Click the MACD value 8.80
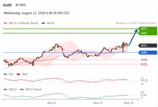Viewport: 158px width, 107px height. pyautogui.click(x=143, y=95)
